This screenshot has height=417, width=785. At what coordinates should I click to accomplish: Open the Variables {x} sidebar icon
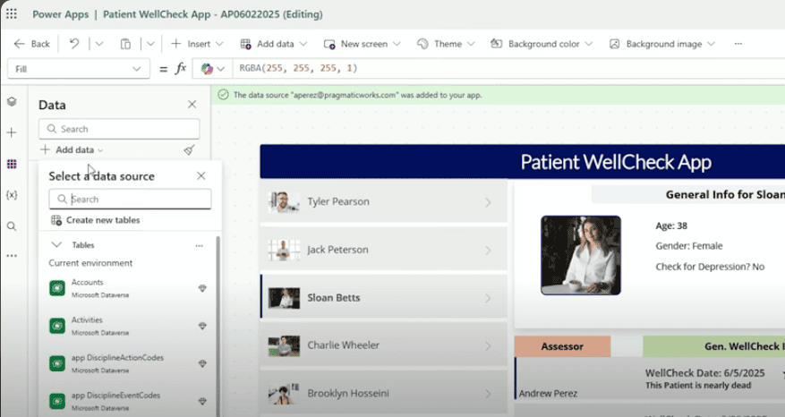(12, 195)
